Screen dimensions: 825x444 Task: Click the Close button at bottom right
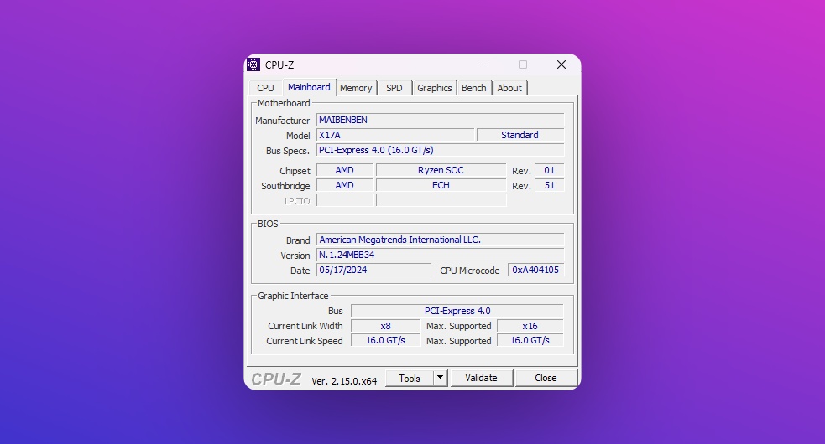click(546, 378)
